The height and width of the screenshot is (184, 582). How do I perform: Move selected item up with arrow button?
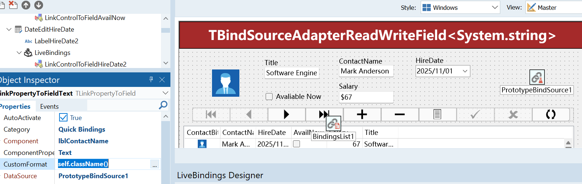[26, 5]
